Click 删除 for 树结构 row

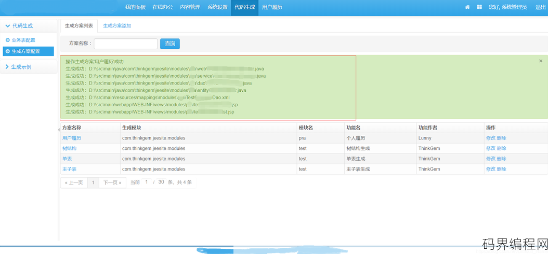[502, 148]
